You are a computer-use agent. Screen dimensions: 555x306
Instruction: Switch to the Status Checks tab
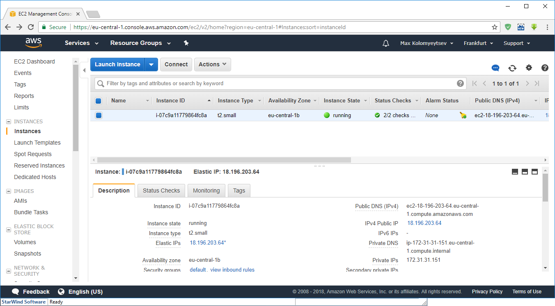161,190
